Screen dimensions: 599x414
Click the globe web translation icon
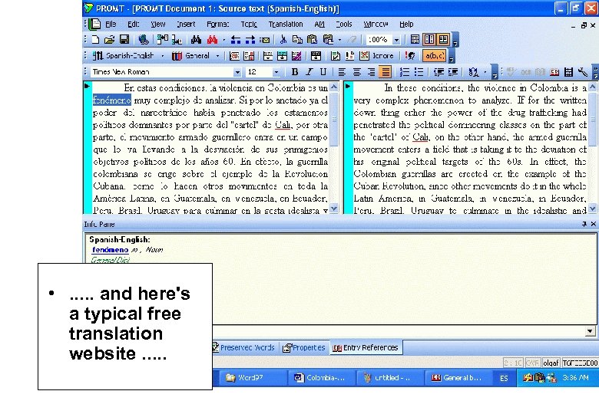(144, 40)
